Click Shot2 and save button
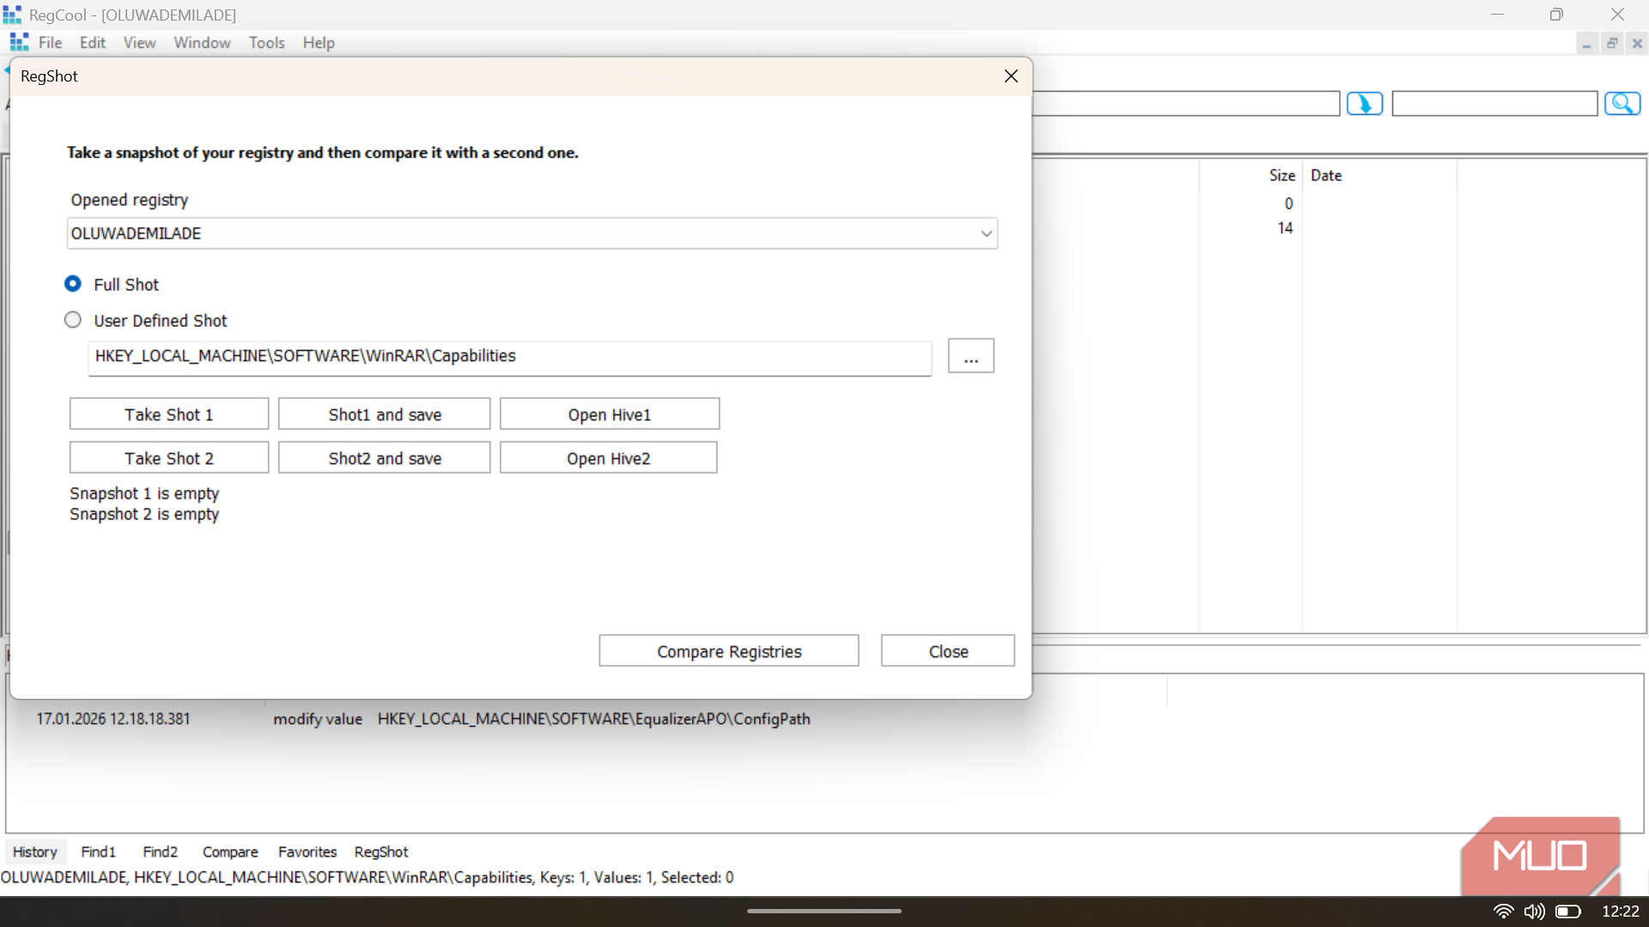The image size is (1649, 927). click(x=384, y=458)
